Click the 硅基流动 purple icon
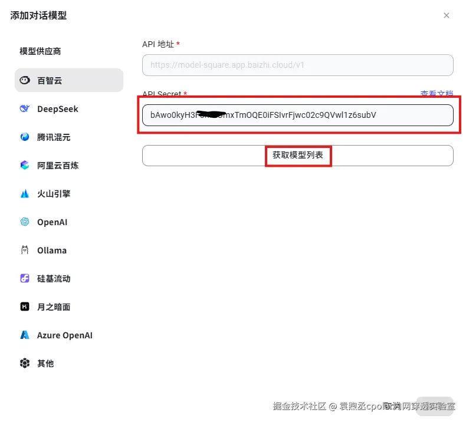Screen dimensions: 466x422 point(25,278)
